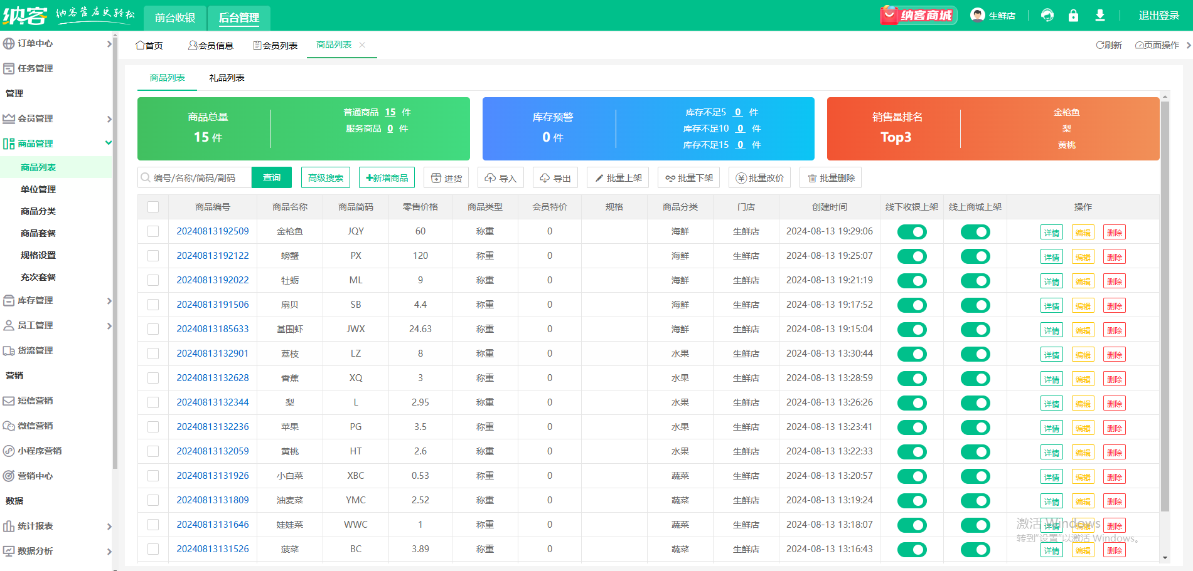Expand the 数据分析 menu arrow

point(109,552)
